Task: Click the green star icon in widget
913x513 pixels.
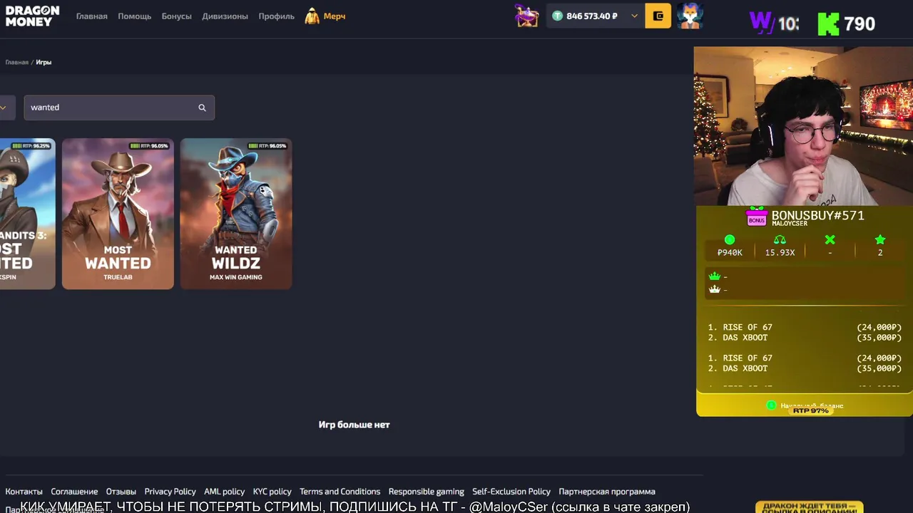Action: [880, 240]
